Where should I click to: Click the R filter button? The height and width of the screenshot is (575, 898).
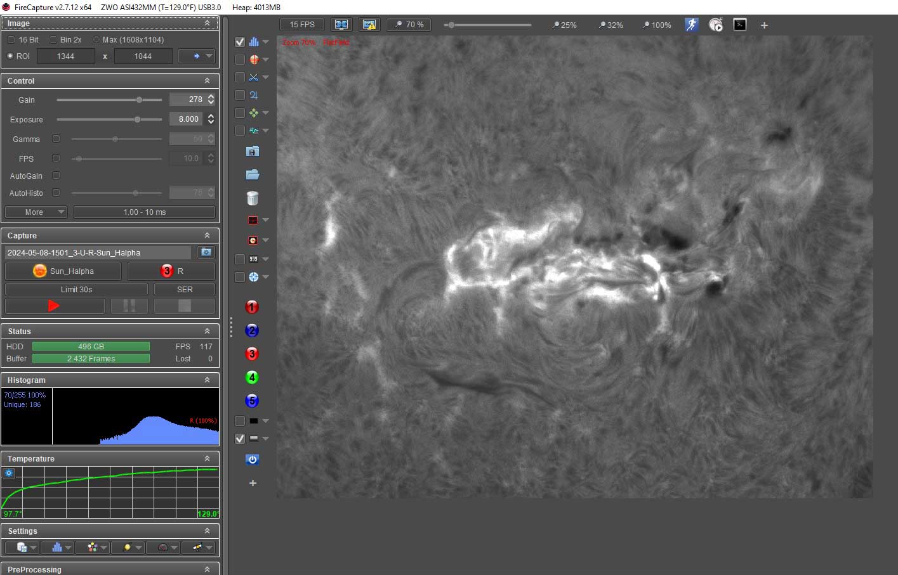[171, 271]
